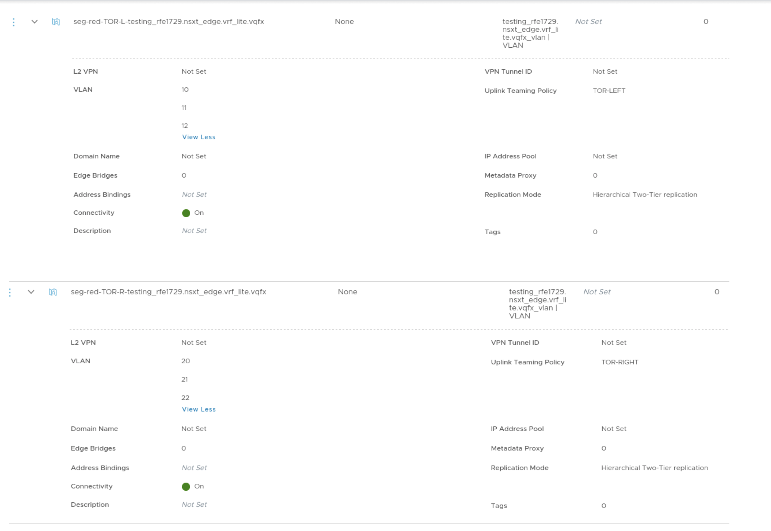Viewport: 771px width, 531px height.
Task: Click Edge Bridges count in TOR-R segment
Action: click(x=184, y=448)
